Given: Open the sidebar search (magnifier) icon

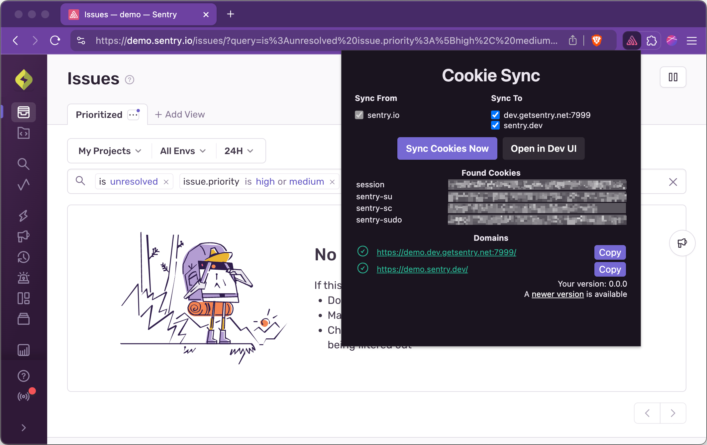Looking at the screenshot, I should (x=23, y=164).
